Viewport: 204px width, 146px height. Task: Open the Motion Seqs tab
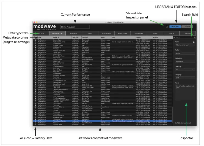(x=106, y=33)
